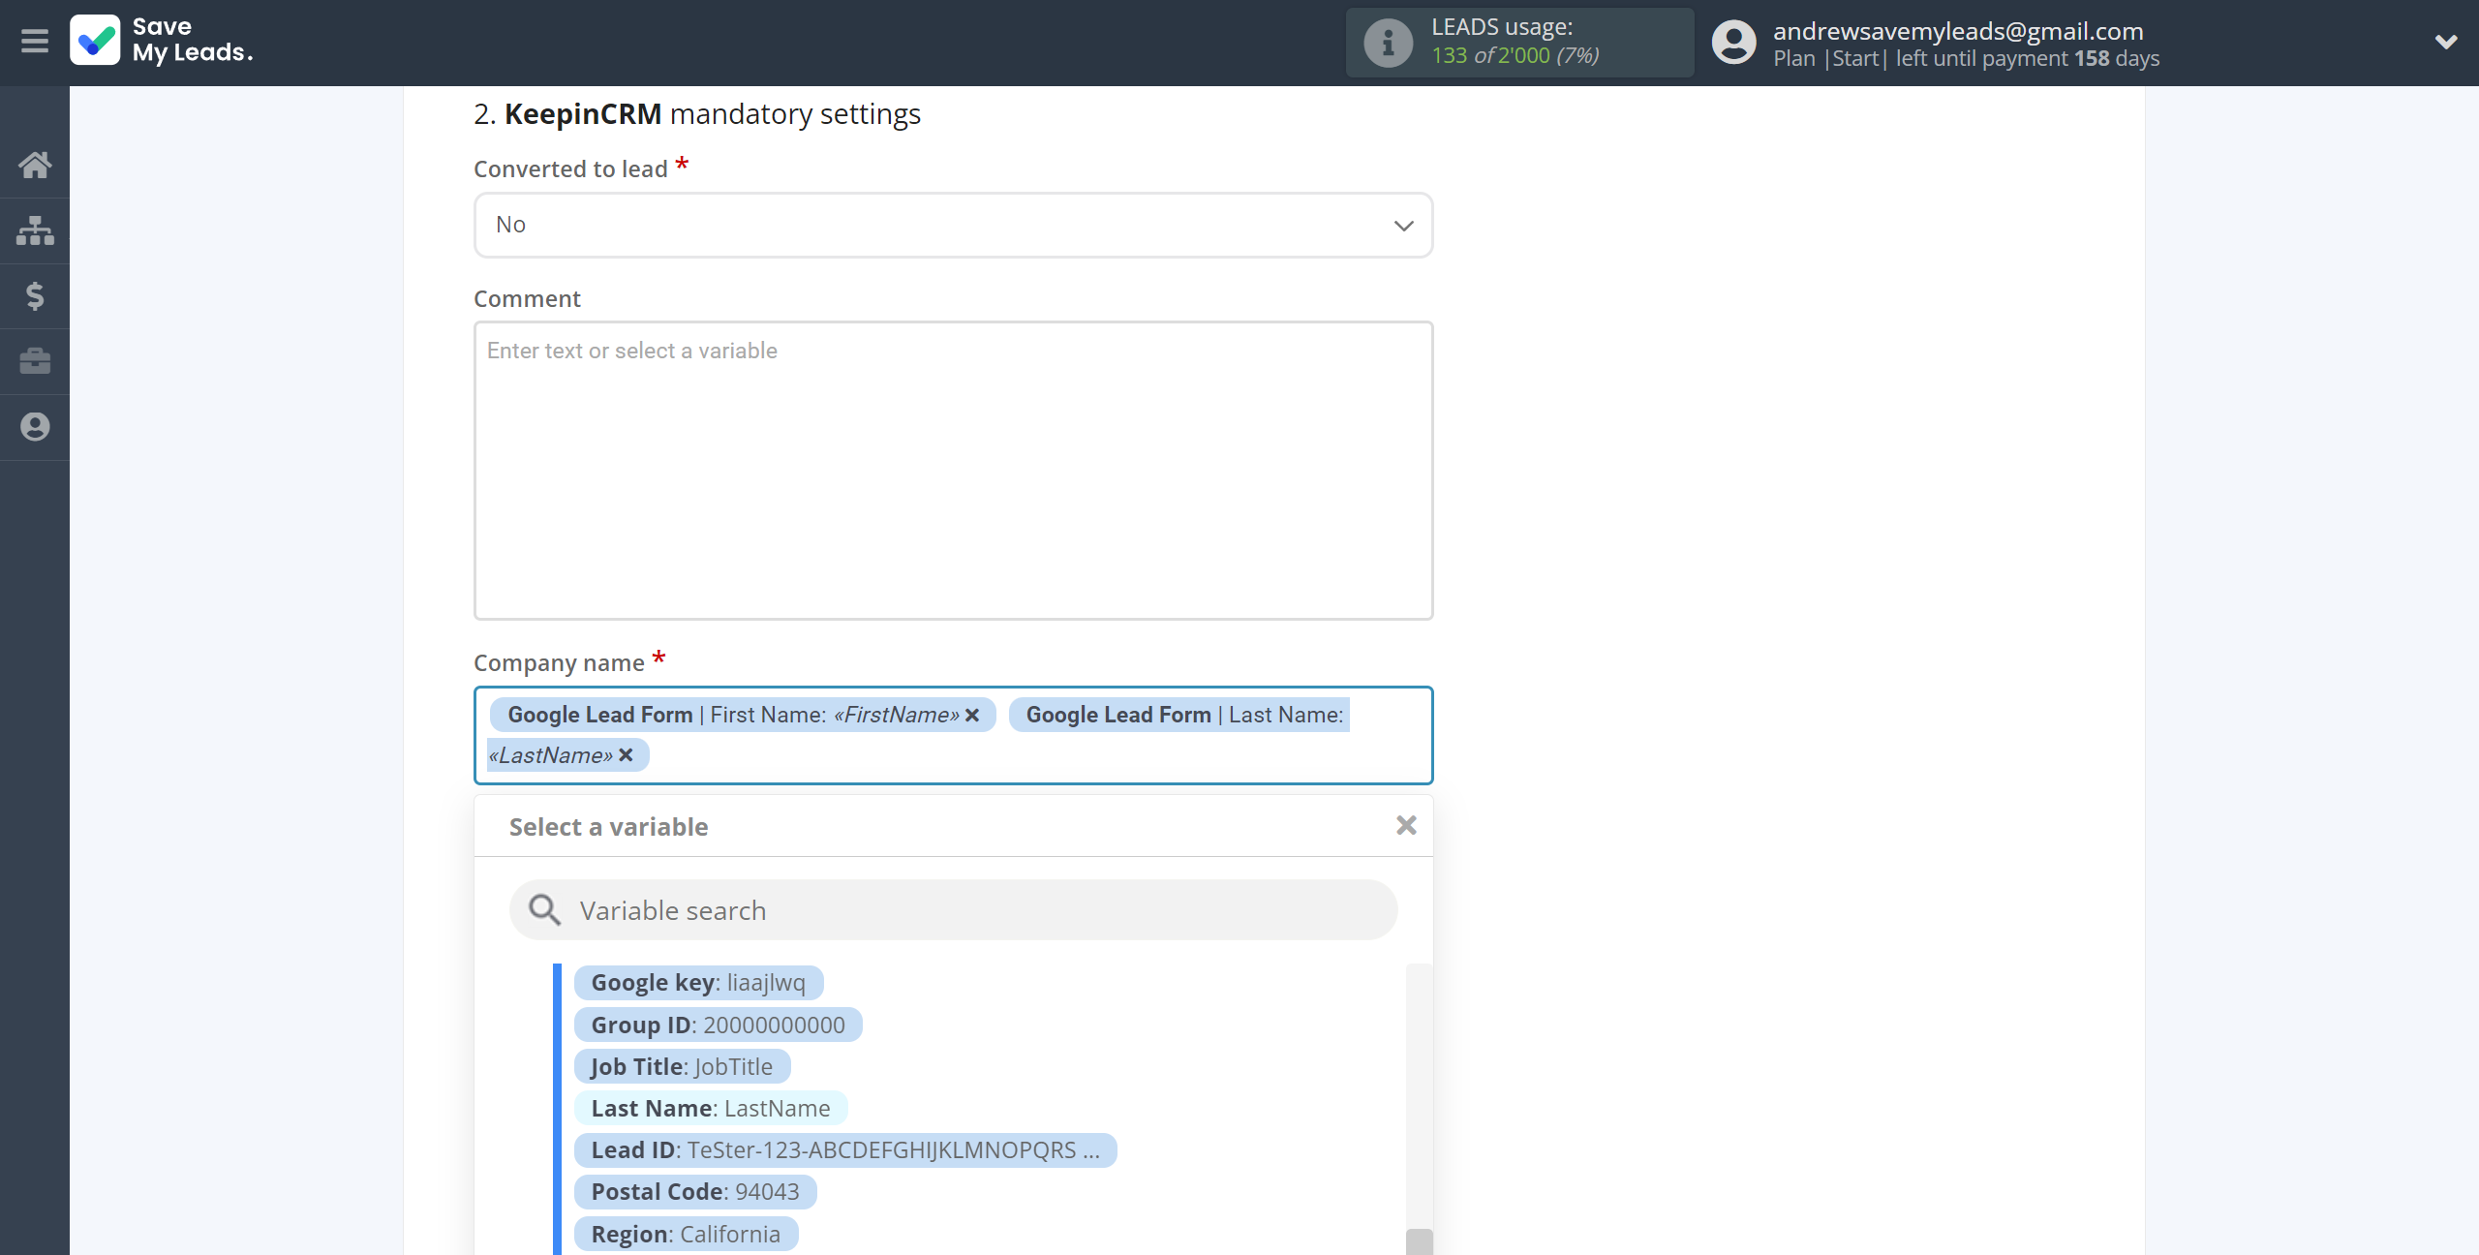Open the hamburger menu

click(x=35, y=42)
